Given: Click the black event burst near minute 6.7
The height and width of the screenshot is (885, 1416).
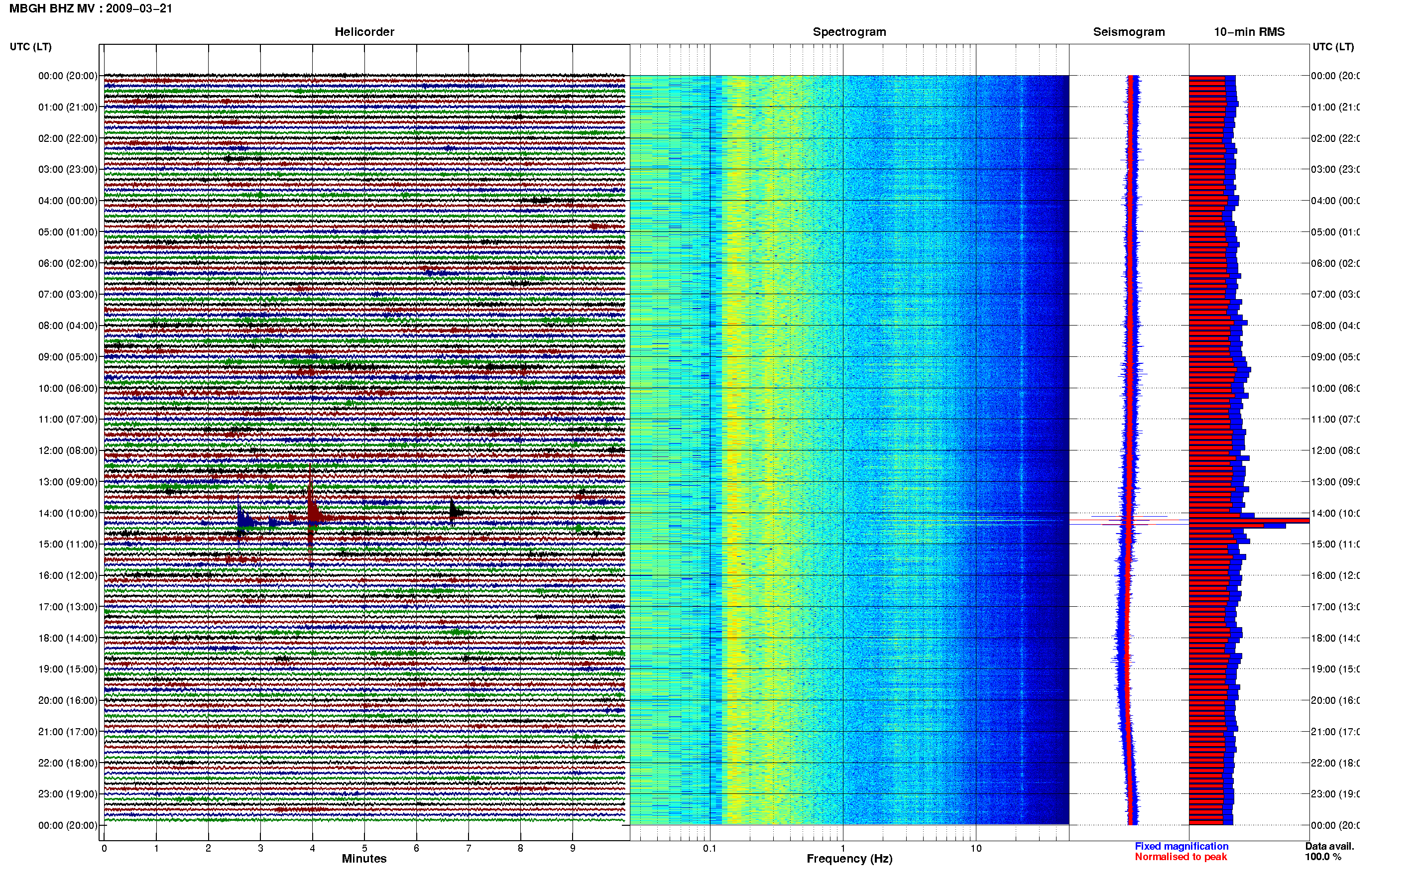Looking at the screenshot, I should (454, 512).
